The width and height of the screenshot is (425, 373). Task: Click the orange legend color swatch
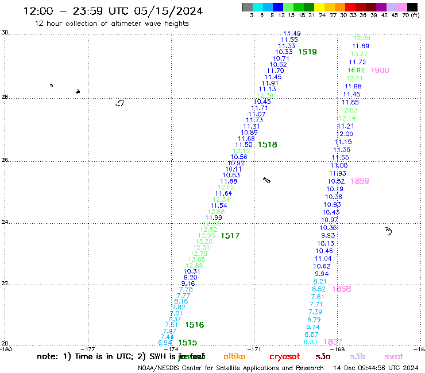click(340, 7)
